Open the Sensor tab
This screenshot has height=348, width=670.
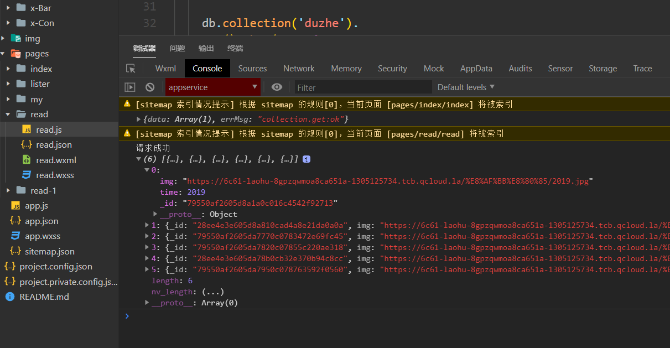(560, 69)
